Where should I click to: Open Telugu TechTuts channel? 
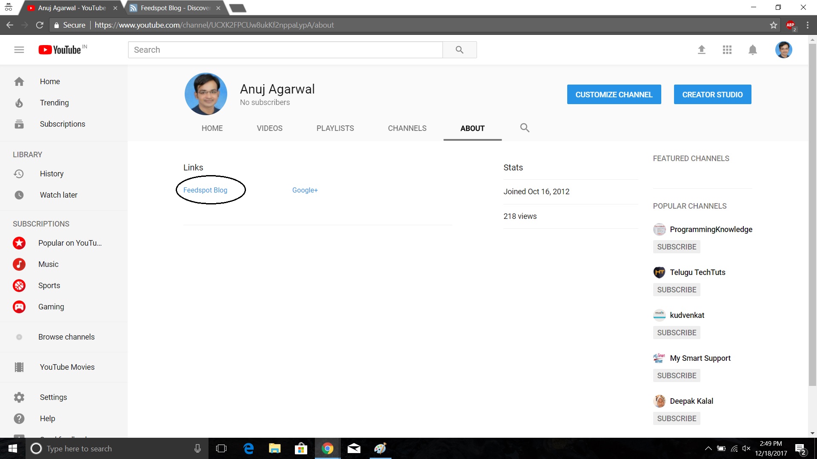(x=697, y=272)
